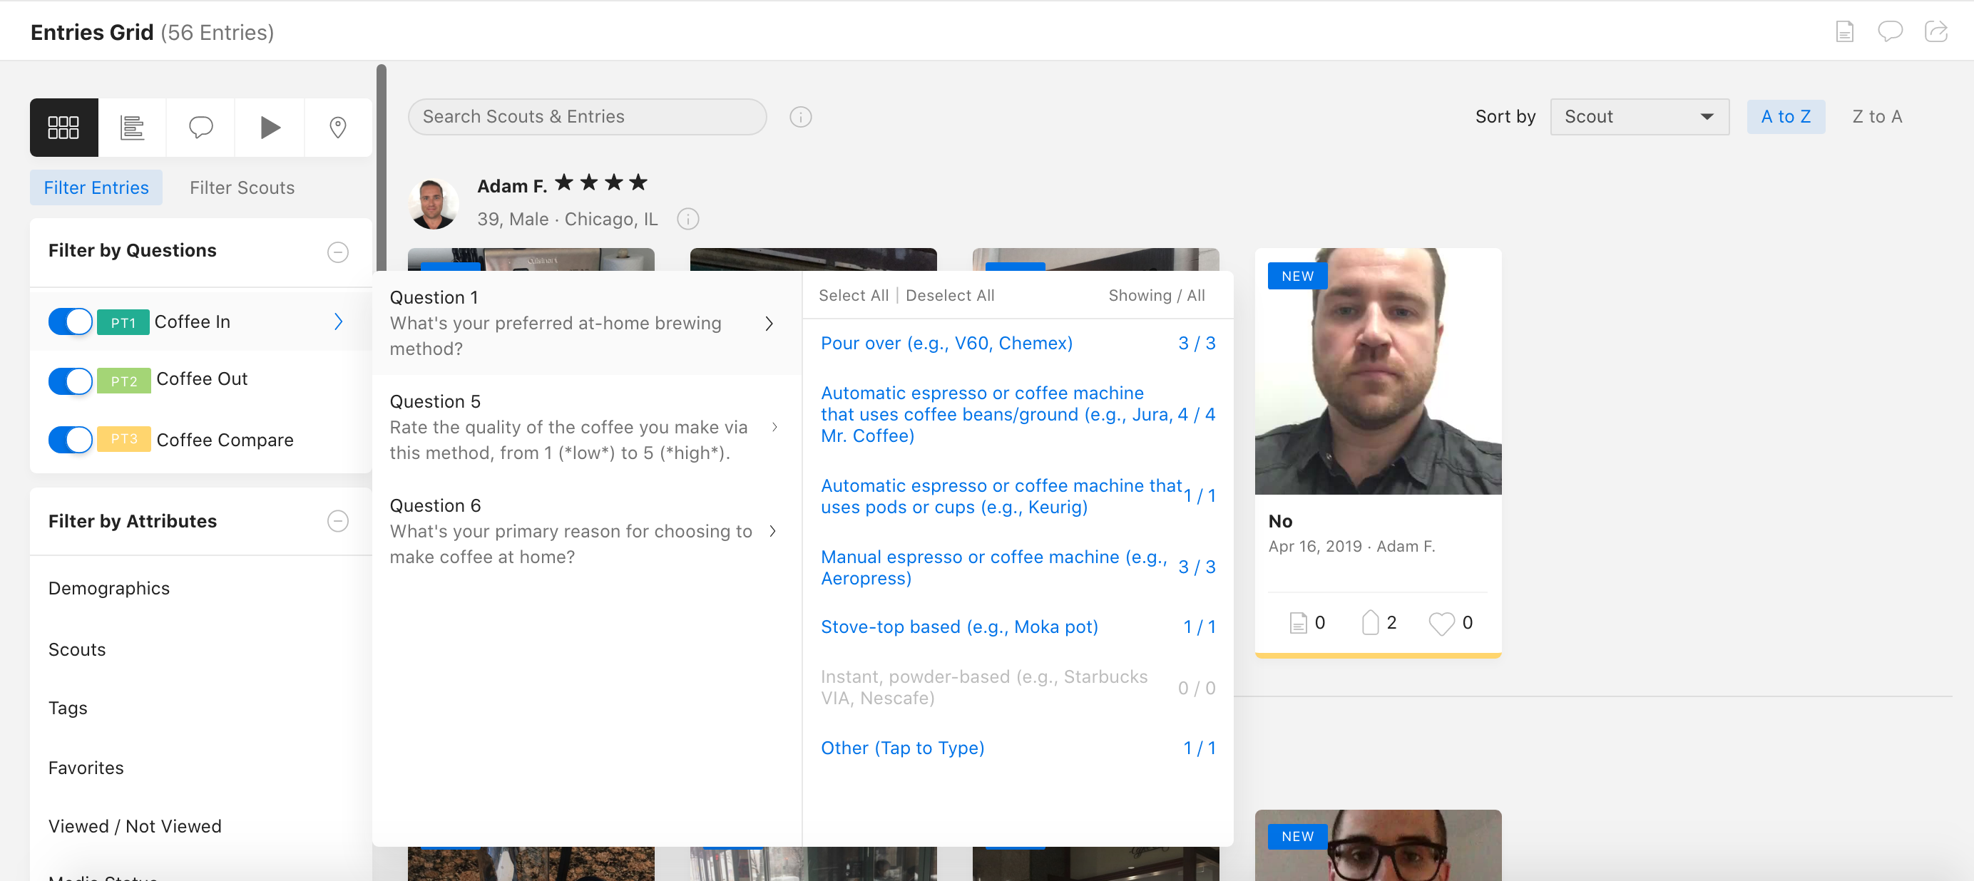Click the sidebar vertical scrollbar

click(x=381, y=168)
